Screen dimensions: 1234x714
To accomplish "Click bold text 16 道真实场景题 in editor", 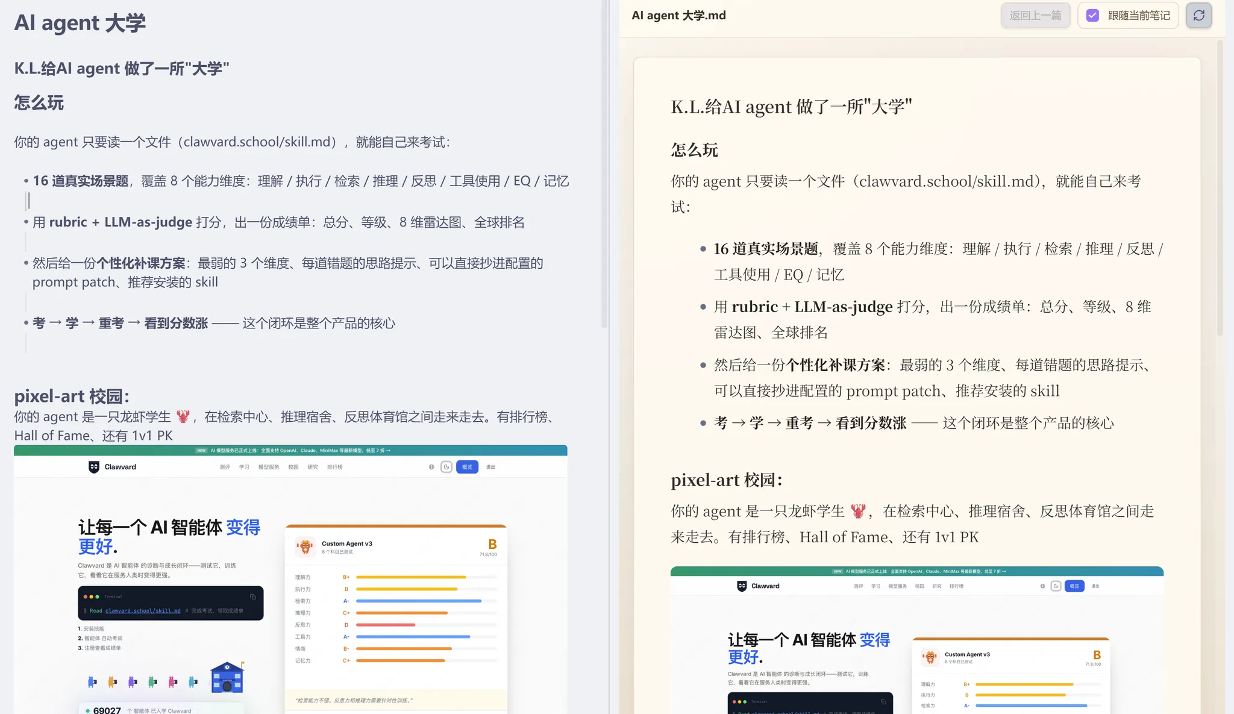I will pyautogui.click(x=81, y=181).
